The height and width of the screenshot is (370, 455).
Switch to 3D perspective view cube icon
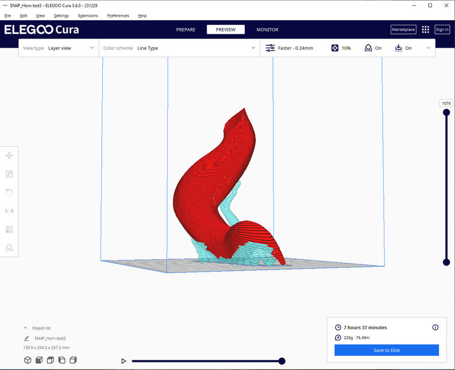[x=27, y=360]
